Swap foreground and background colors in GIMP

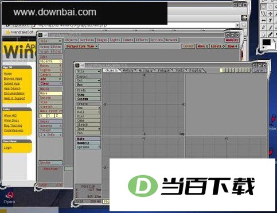pyautogui.click(x=274, y=41)
